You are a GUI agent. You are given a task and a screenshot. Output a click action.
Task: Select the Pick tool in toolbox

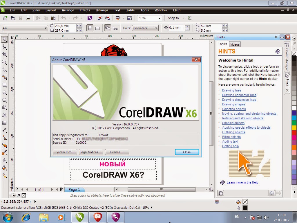point(4,39)
